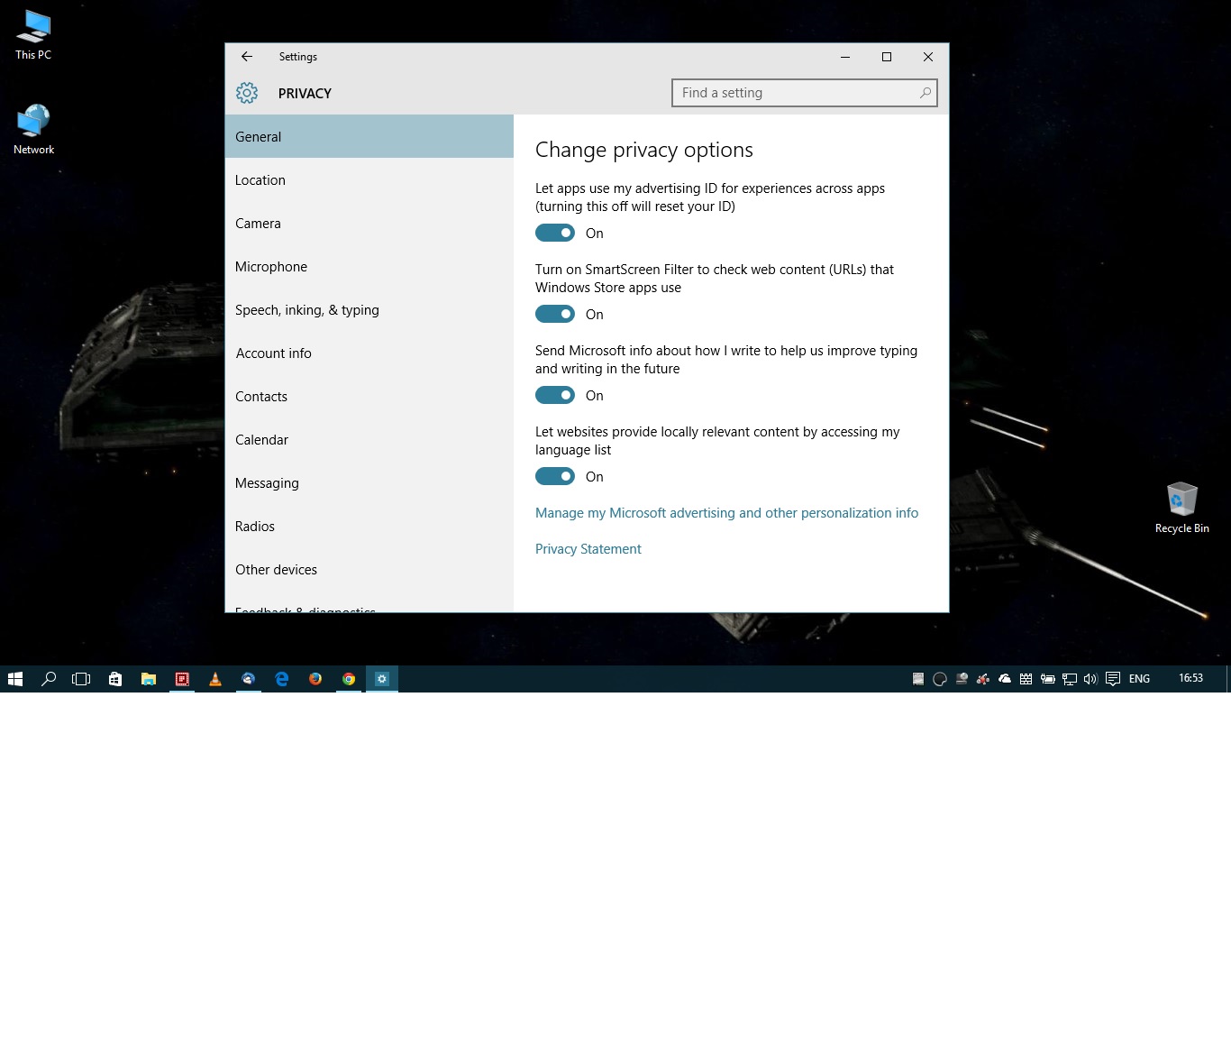Open the Windows Start menu
The height and width of the screenshot is (1064, 1231).
(x=15, y=679)
